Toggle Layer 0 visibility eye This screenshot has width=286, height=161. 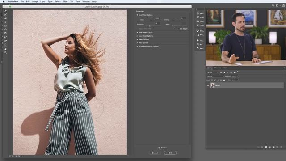(208, 85)
